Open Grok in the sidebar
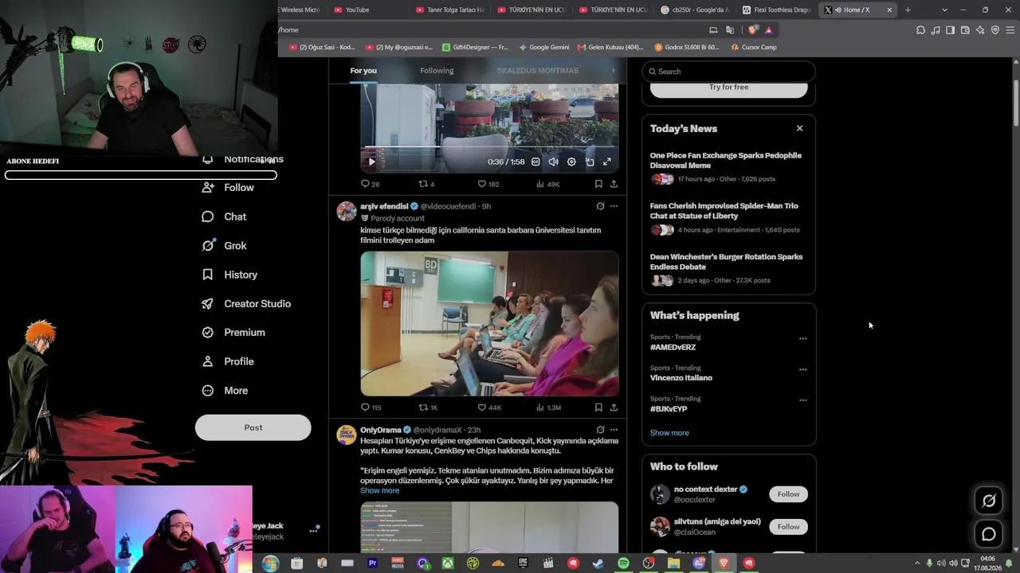This screenshot has width=1020, height=573. [225, 246]
